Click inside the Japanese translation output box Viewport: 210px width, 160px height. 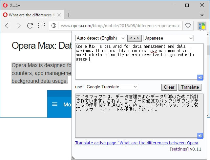(139, 116)
